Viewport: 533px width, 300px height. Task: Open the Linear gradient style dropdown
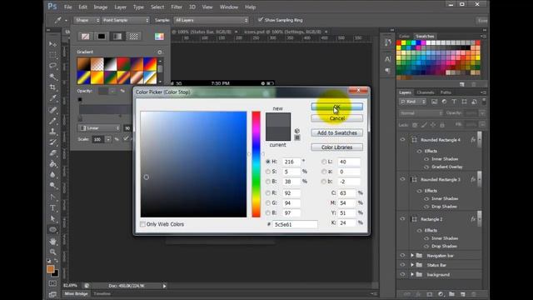[x=99, y=128]
